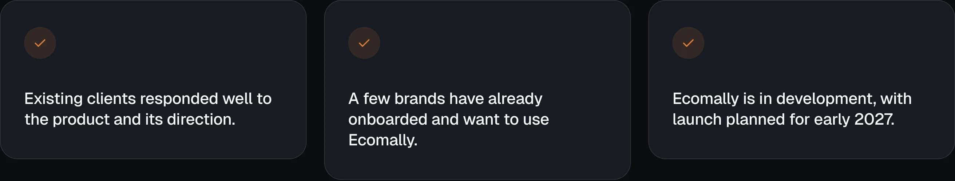
Task: Click the orange checkmark icon in the Existing clients card
Action: click(x=40, y=43)
